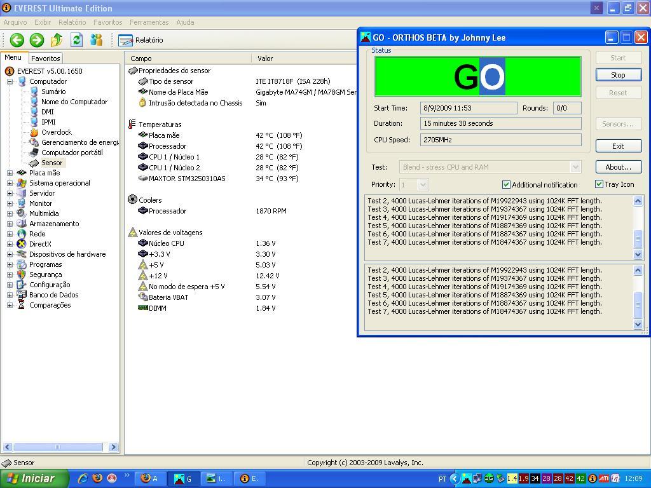Click the green Forward arrow in EVEREST toolbar
Image resolution: width=651 pixels, height=488 pixels.
point(36,40)
